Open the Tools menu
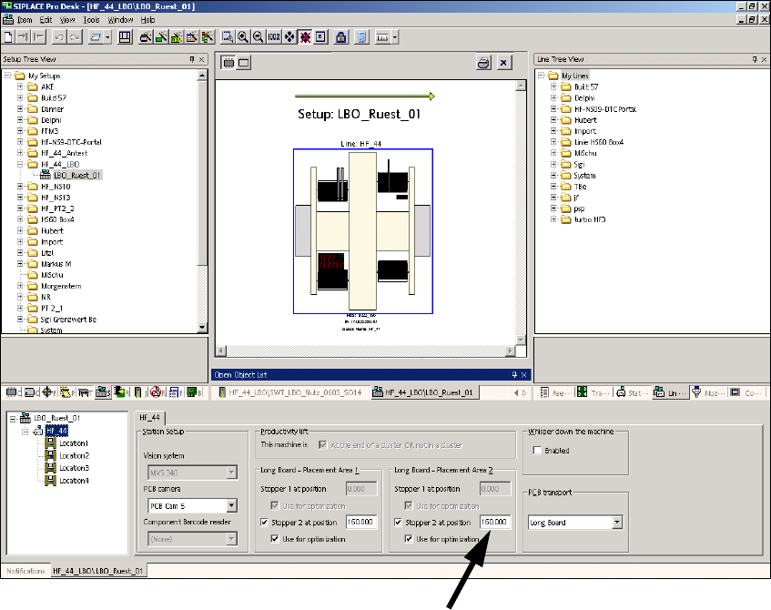 [91, 19]
